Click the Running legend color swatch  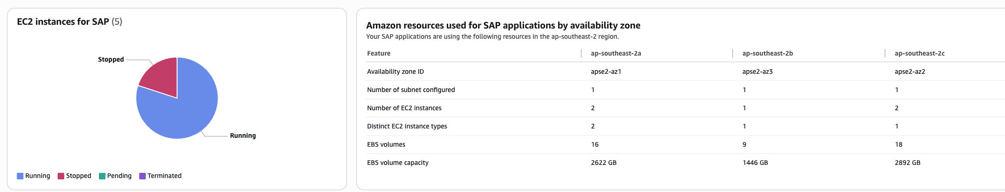click(x=20, y=176)
